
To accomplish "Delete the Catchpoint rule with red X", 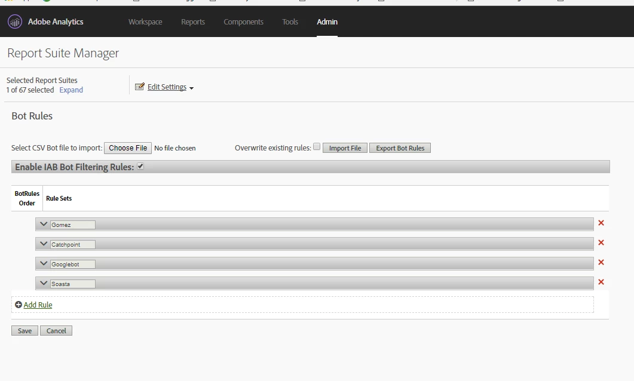I will [601, 242].
